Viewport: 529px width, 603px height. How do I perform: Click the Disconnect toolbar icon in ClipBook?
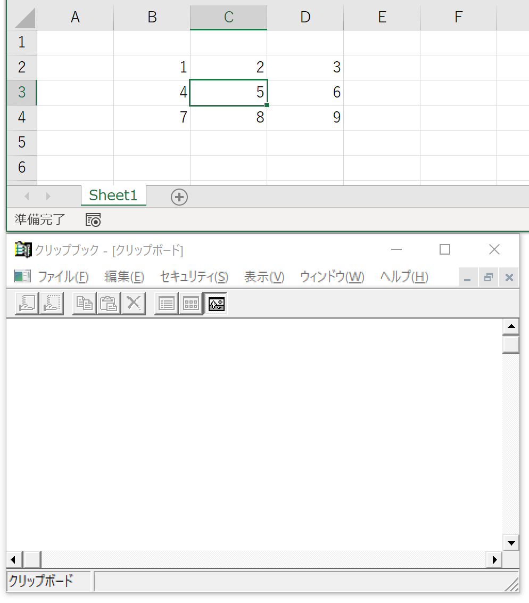coord(52,304)
